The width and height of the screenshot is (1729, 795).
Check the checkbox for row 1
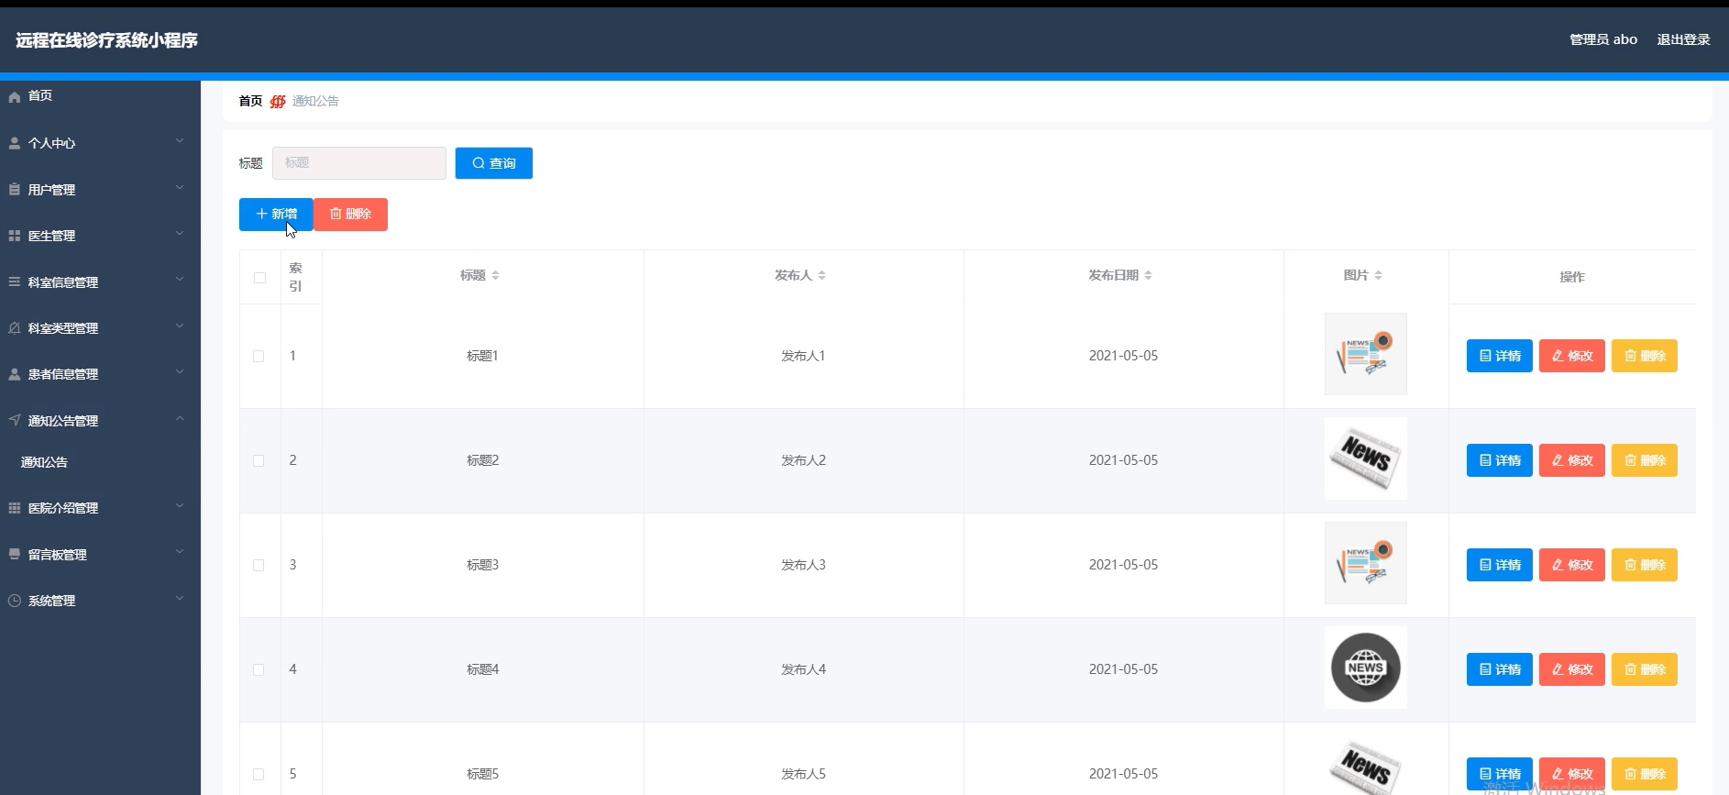point(259,356)
